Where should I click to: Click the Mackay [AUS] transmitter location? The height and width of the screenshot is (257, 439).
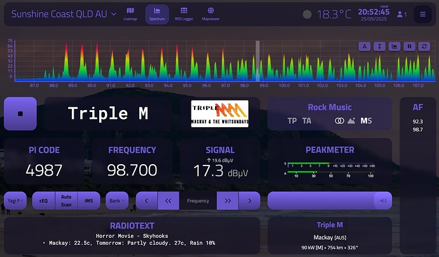330,238
